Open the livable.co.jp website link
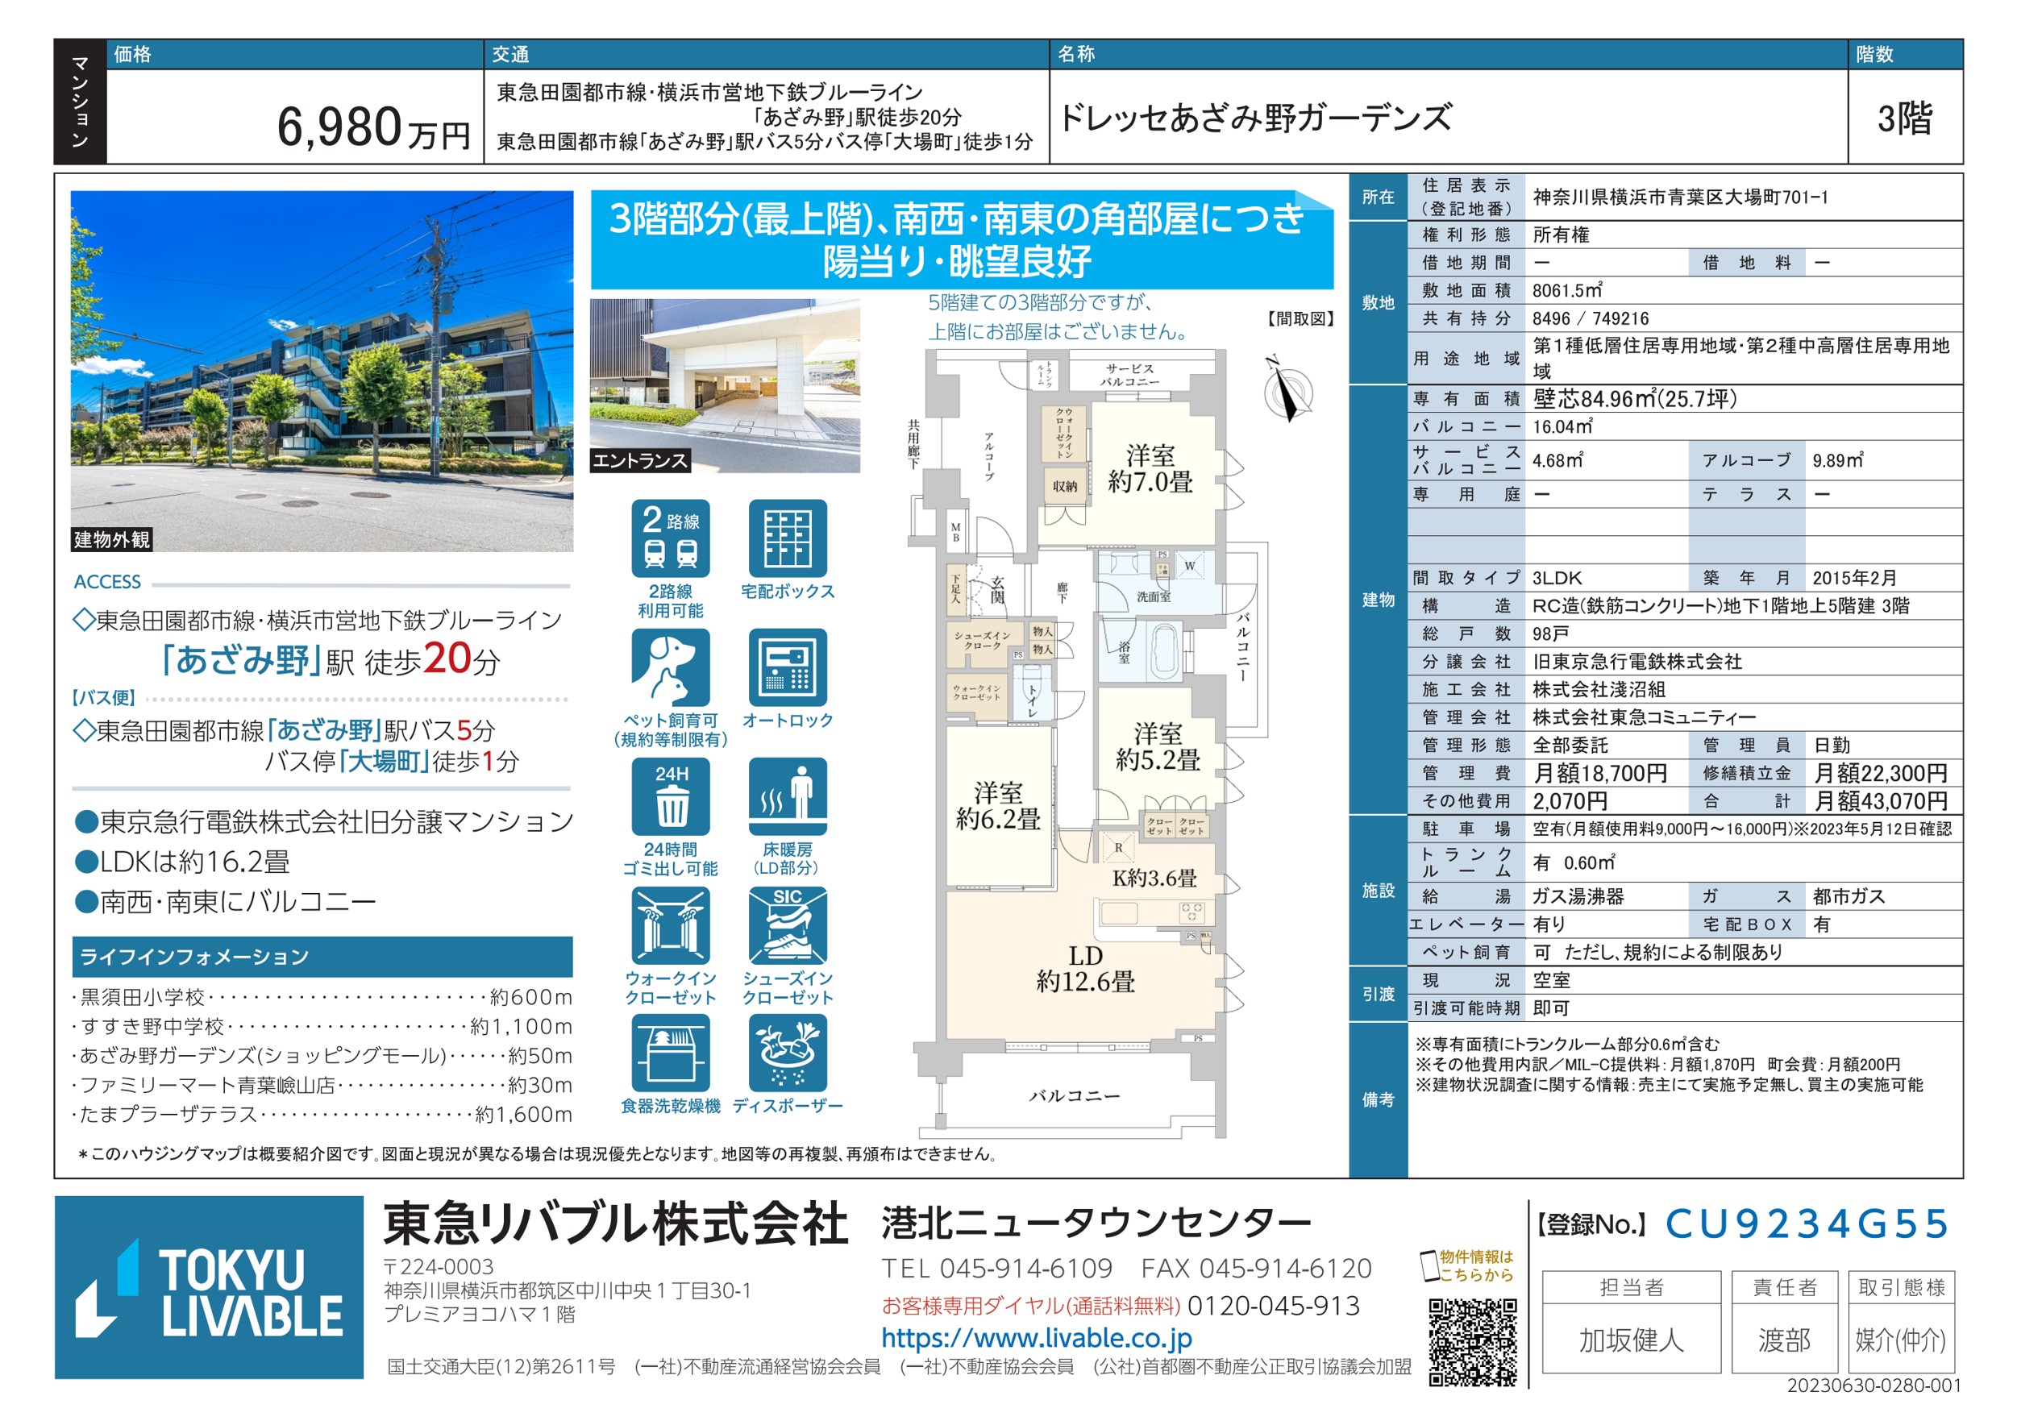2017x1425 pixels. (x=1037, y=1337)
